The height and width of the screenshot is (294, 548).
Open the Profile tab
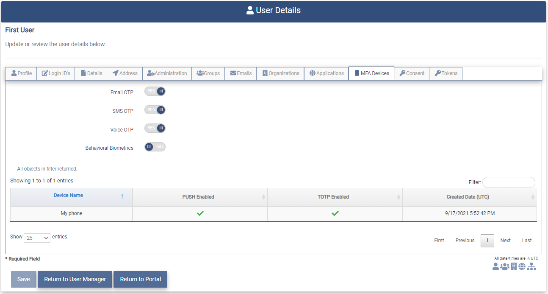point(21,73)
